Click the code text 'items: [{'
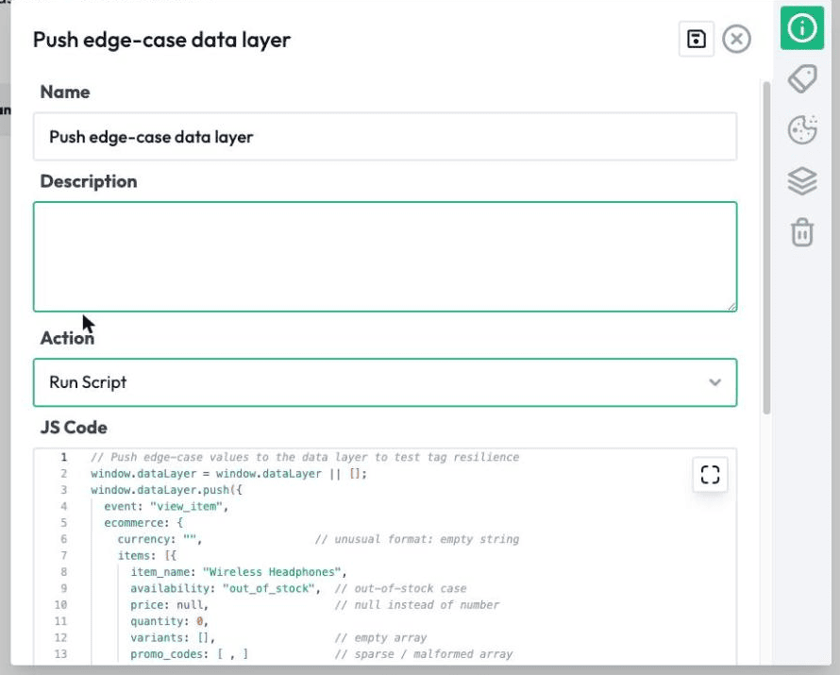This screenshot has width=840, height=675. [147, 555]
